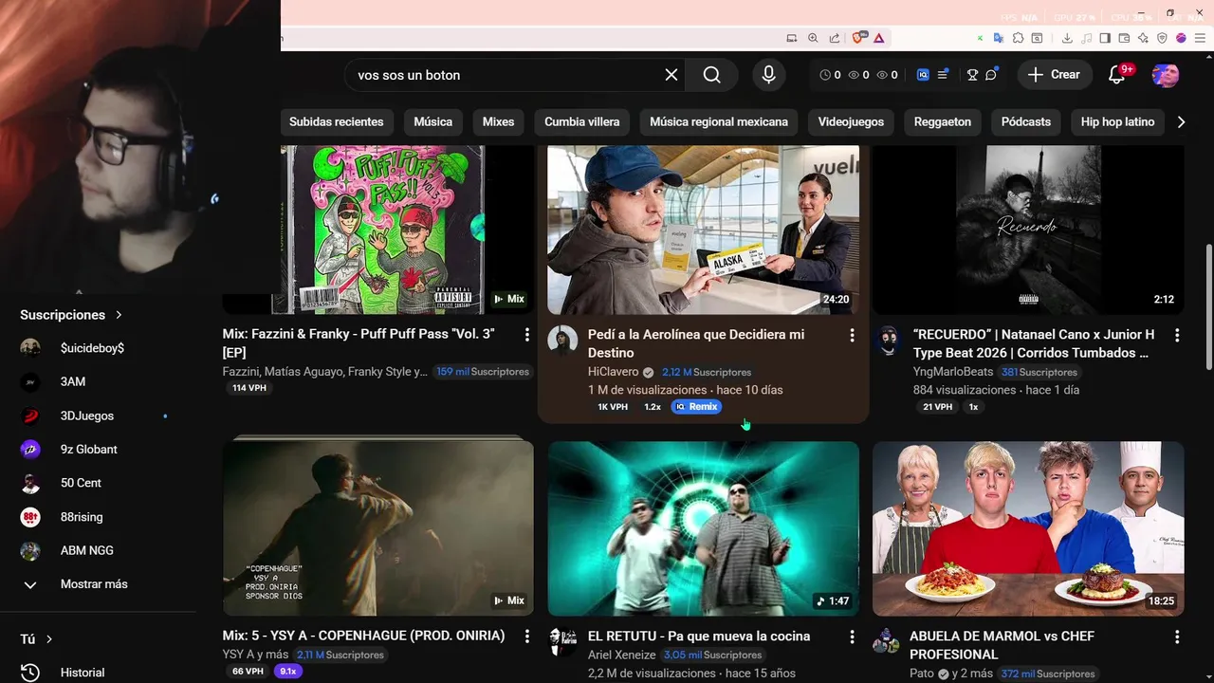Open options for Pedí a la Aerolínea video

(x=852, y=335)
